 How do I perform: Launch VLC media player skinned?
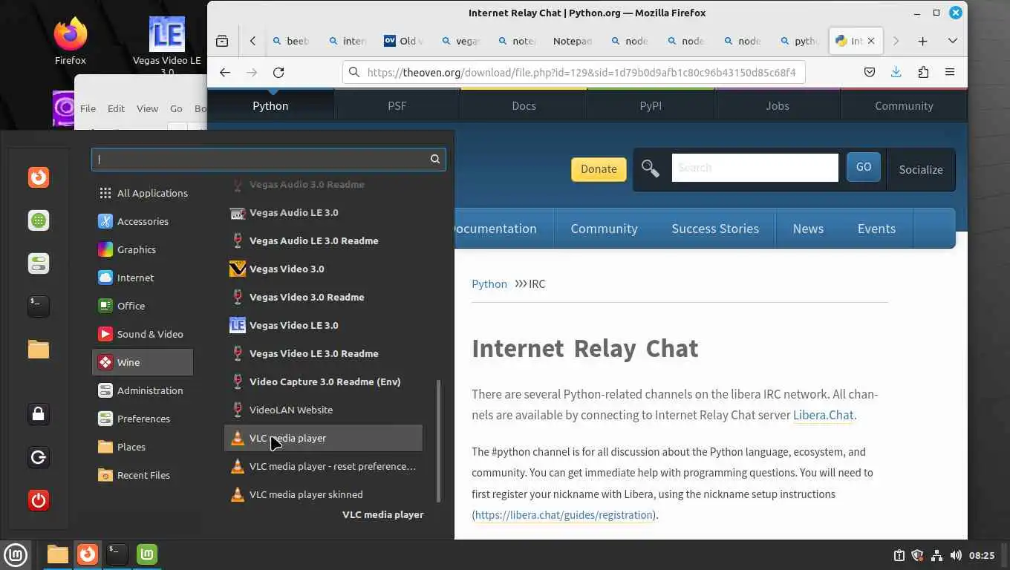[x=323, y=494]
